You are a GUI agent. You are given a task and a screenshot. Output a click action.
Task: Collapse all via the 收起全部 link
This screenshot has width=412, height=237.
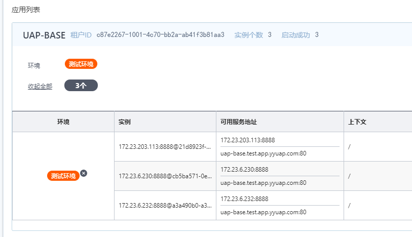(x=40, y=87)
